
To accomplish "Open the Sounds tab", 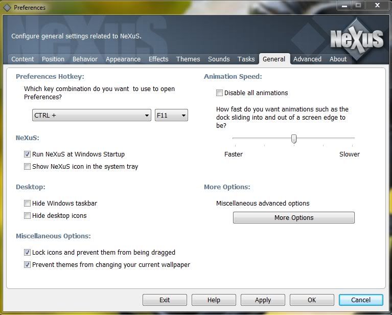I will coord(219,59).
